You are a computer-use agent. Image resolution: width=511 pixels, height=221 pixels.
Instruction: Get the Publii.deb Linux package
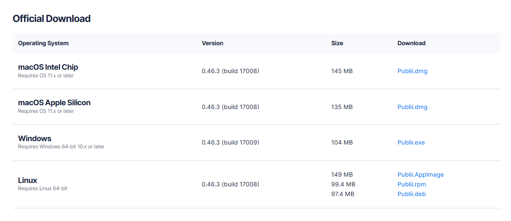tap(412, 194)
